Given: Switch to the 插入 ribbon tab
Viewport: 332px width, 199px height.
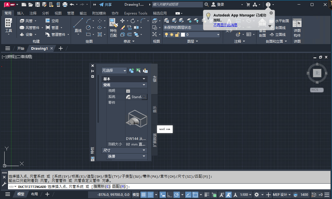Looking at the screenshot, I should (21, 13).
